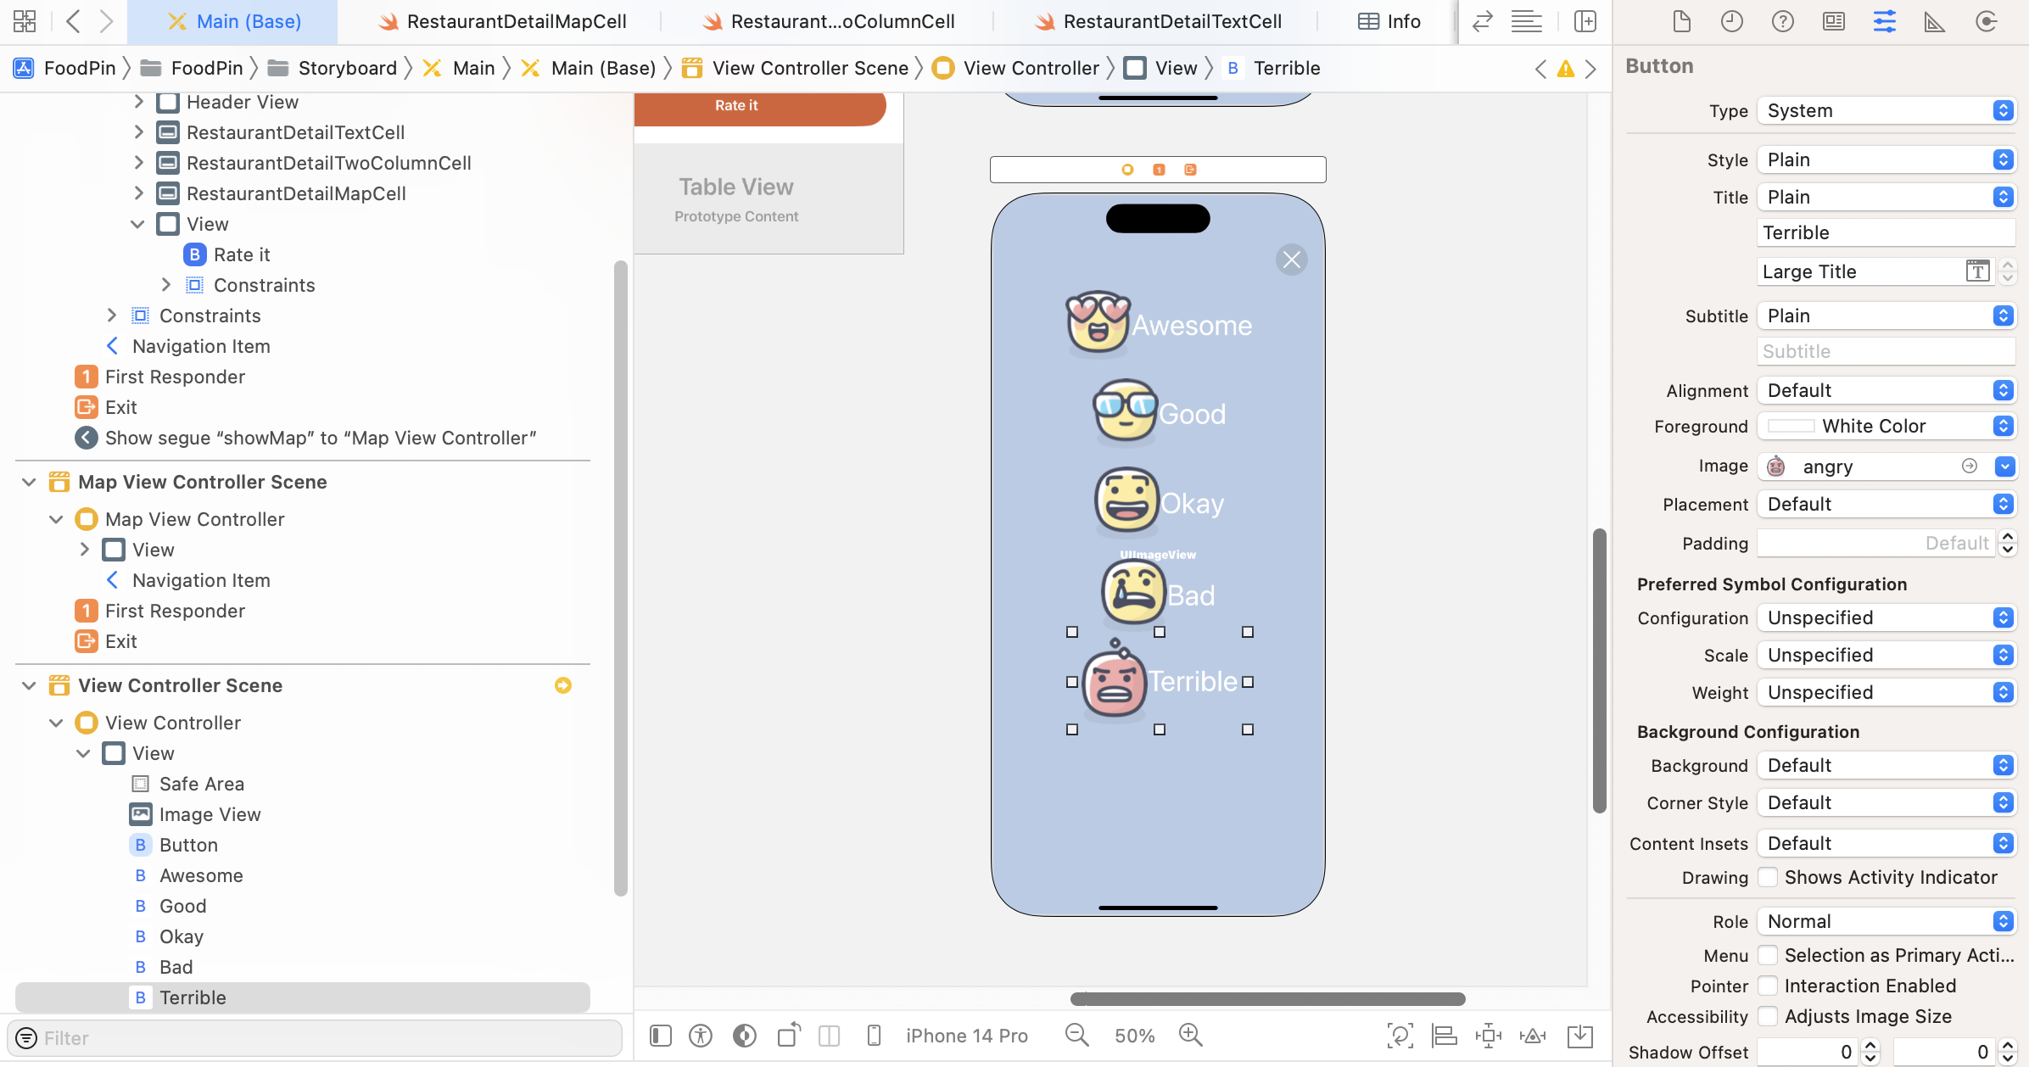2029x1067 pixels.
Task: Enable Shows Activity Indicator checkbox
Action: 1768,877
